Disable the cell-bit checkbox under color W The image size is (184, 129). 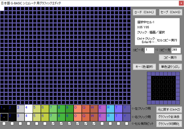pos(94,124)
